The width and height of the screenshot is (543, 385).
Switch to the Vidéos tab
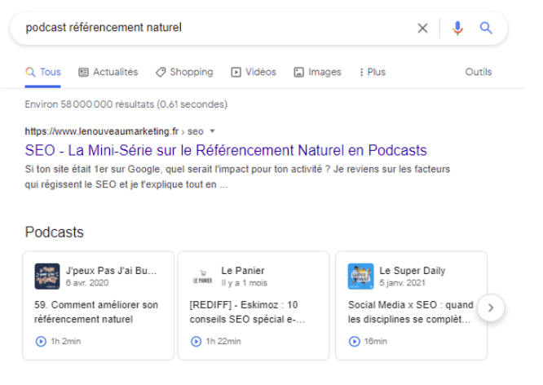[254, 72]
